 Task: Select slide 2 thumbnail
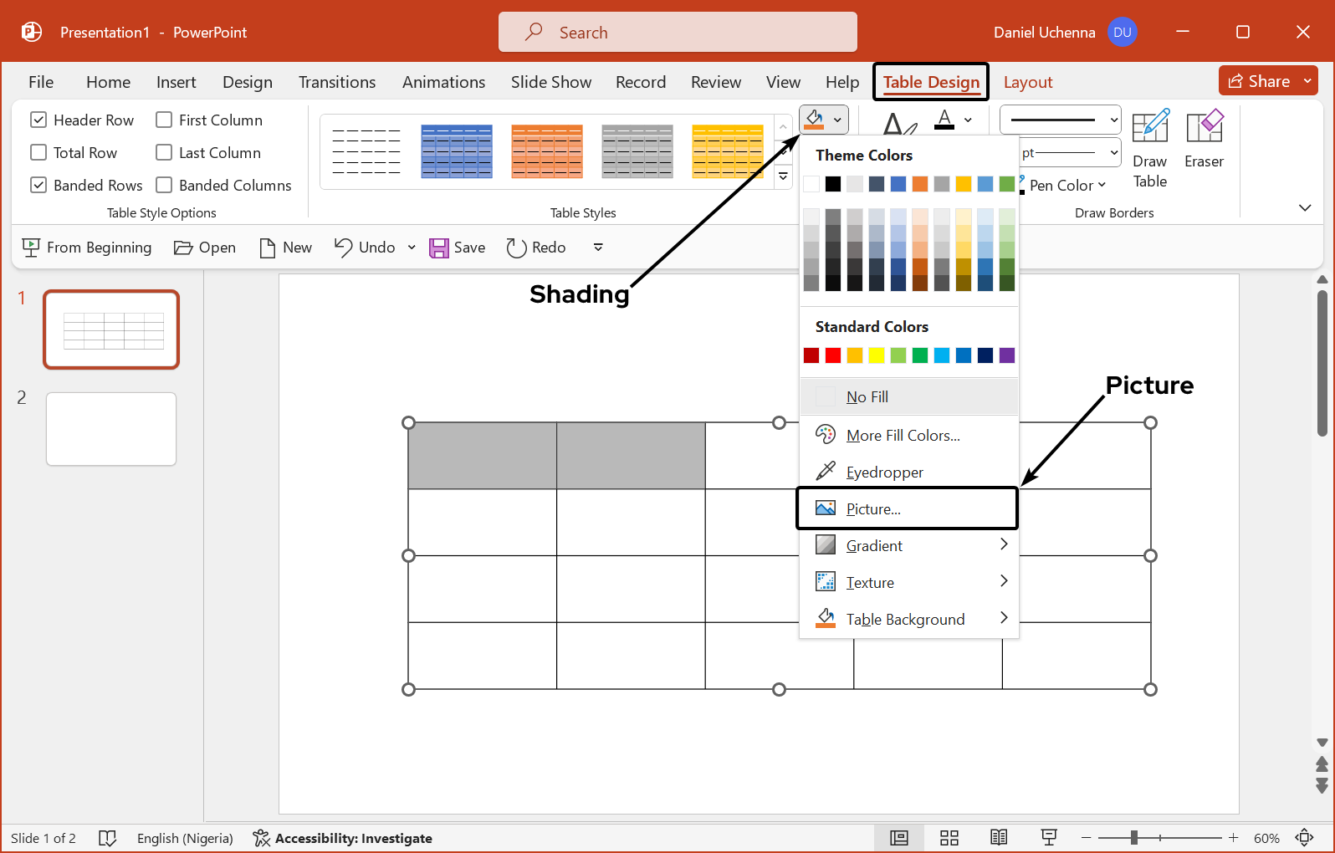[x=111, y=429]
